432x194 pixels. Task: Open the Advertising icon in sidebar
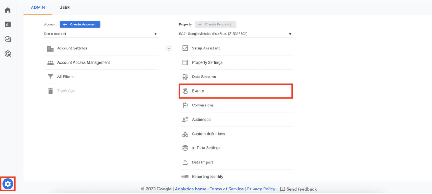point(8,54)
